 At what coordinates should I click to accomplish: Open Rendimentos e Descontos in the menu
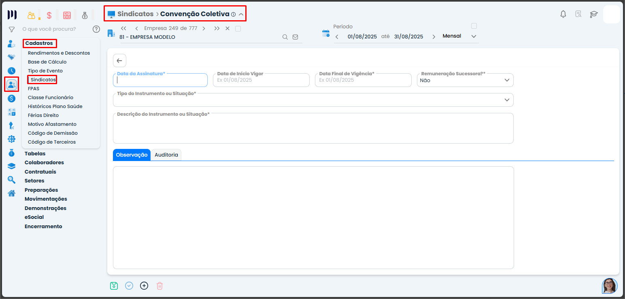(x=59, y=53)
